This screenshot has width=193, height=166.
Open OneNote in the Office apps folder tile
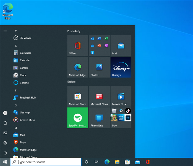[106, 46]
